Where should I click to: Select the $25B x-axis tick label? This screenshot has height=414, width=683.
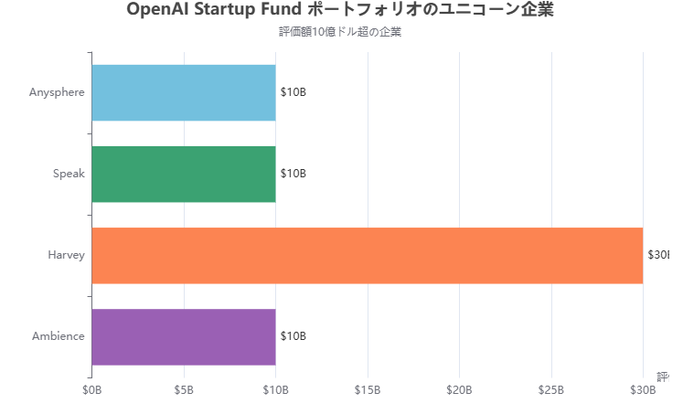click(x=550, y=390)
